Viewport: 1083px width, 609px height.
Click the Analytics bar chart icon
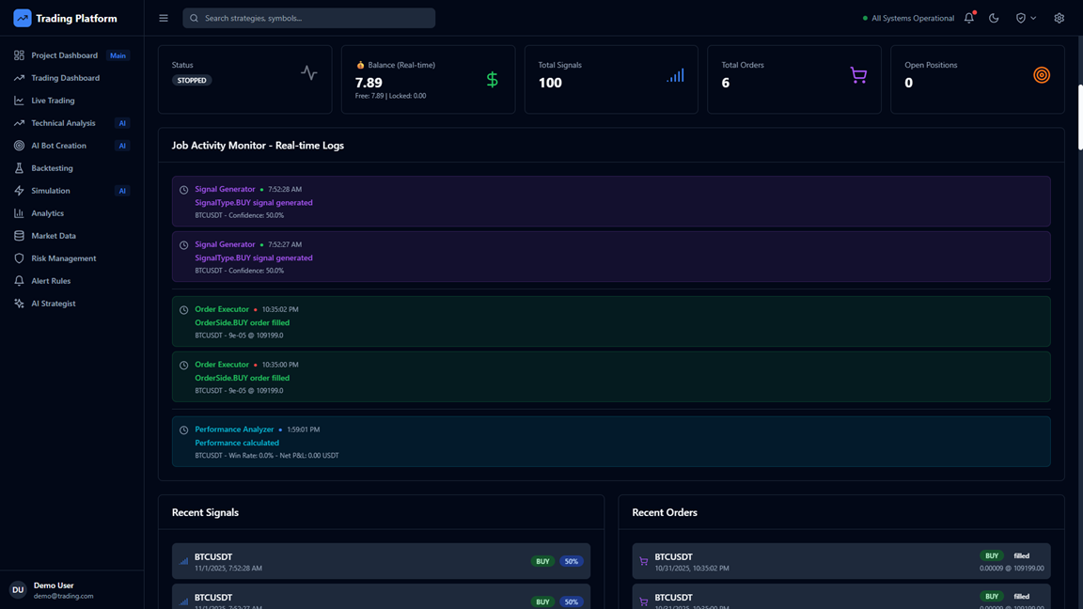(x=19, y=213)
